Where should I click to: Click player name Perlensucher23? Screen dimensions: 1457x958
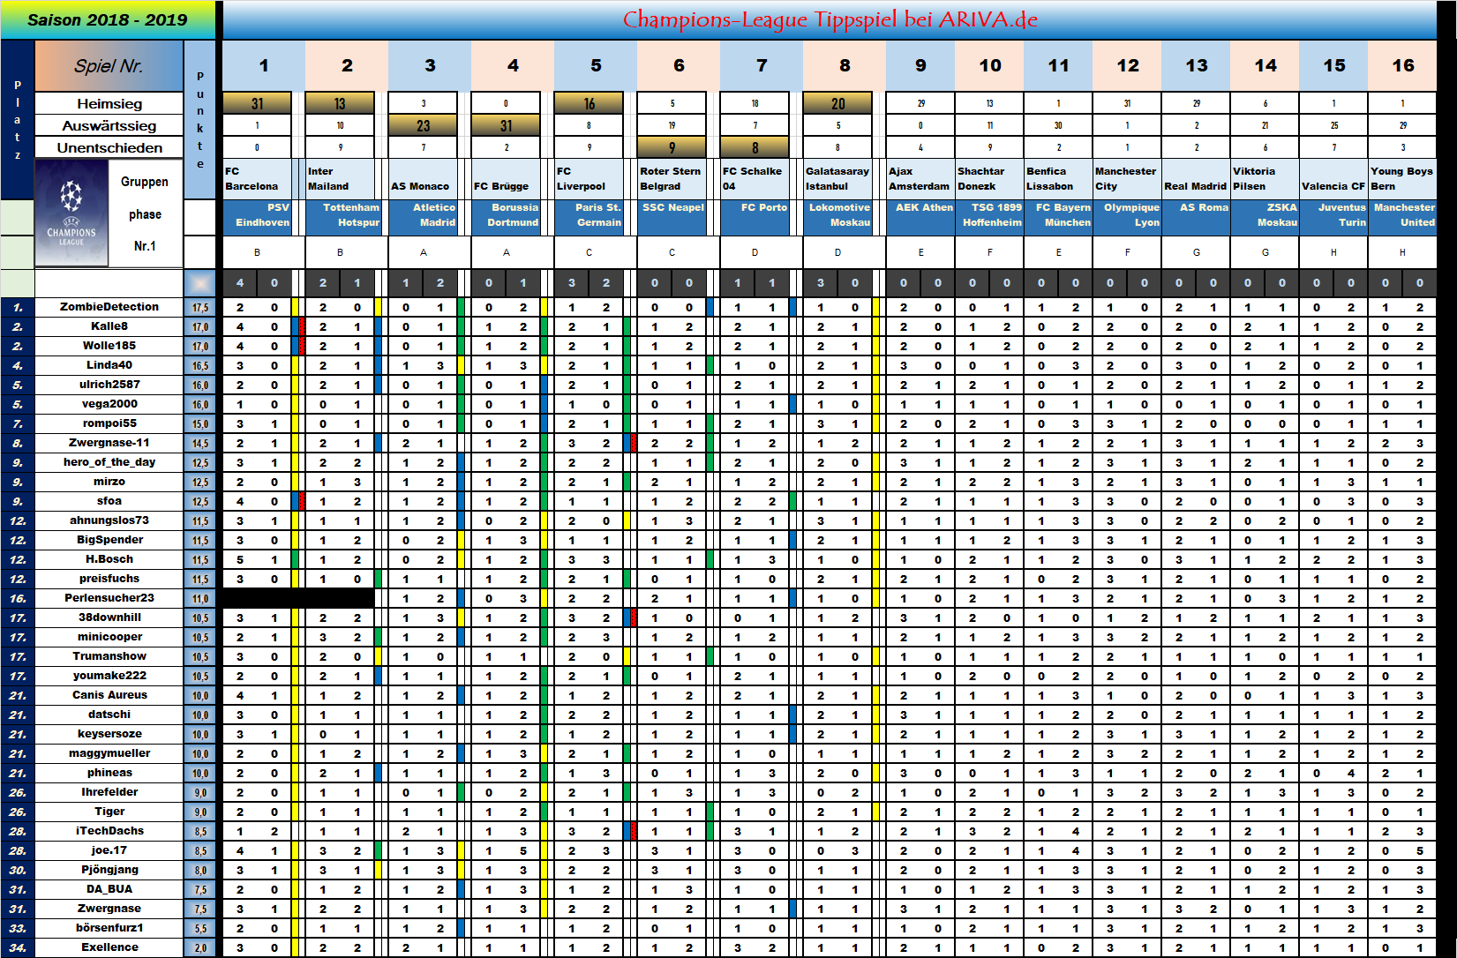(x=109, y=598)
